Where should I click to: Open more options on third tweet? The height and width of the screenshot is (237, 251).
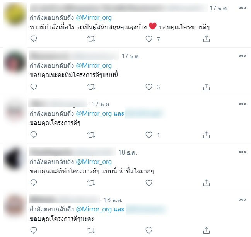tap(242, 104)
